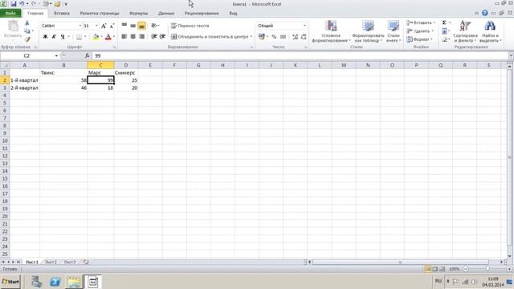Apply thousands separator style

pos(284,37)
